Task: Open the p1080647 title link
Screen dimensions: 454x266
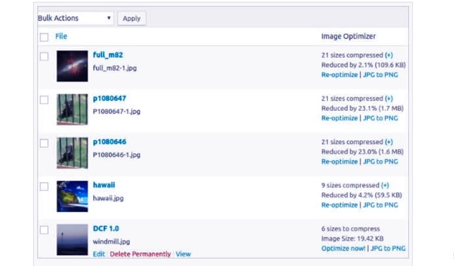Action: click(x=109, y=98)
